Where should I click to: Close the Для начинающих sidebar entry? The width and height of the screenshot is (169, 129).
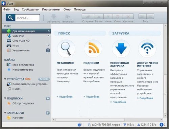[x=49, y=31]
